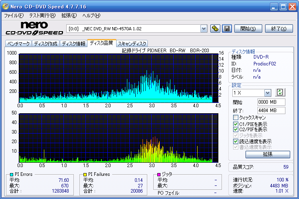Click the yellow PI Failures legend square

tap(85, 174)
